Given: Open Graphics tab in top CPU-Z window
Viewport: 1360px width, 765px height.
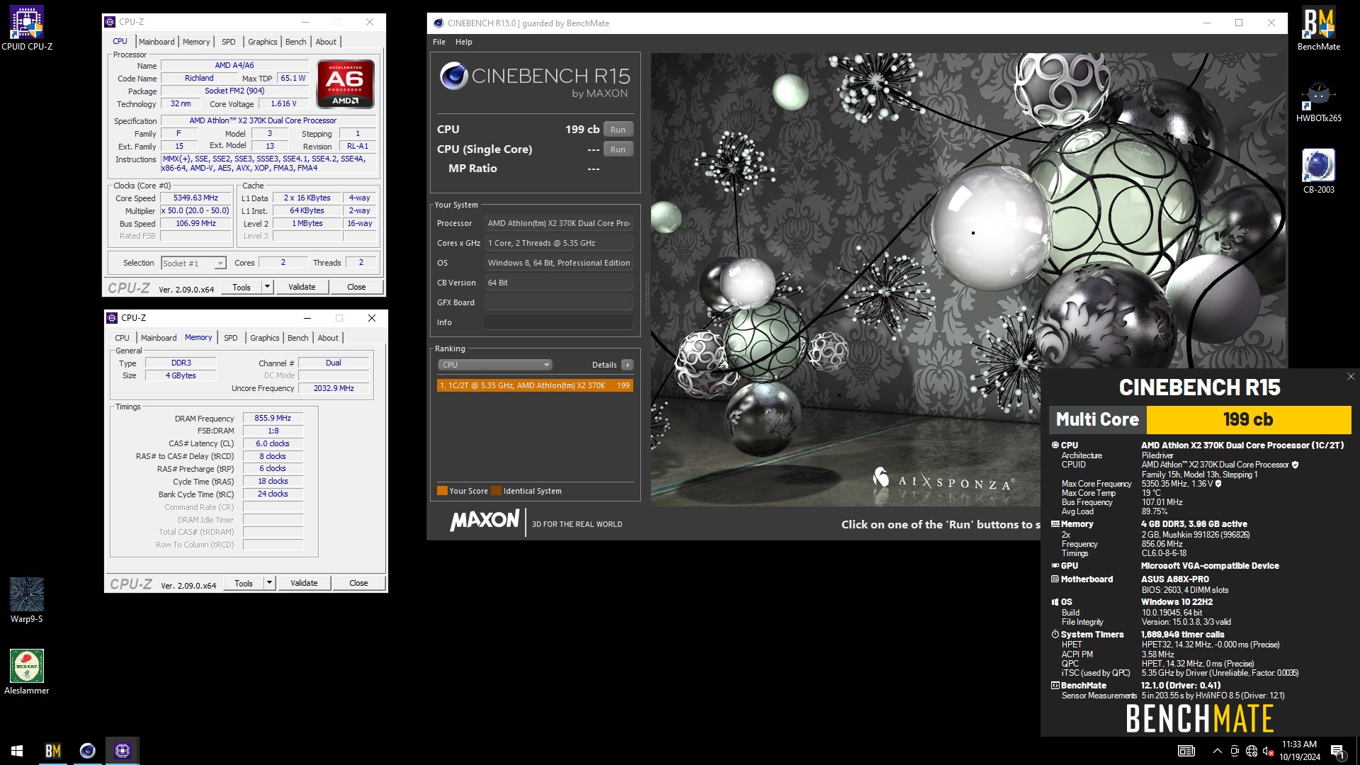Looking at the screenshot, I should pyautogui.click(x=262, y=42).
